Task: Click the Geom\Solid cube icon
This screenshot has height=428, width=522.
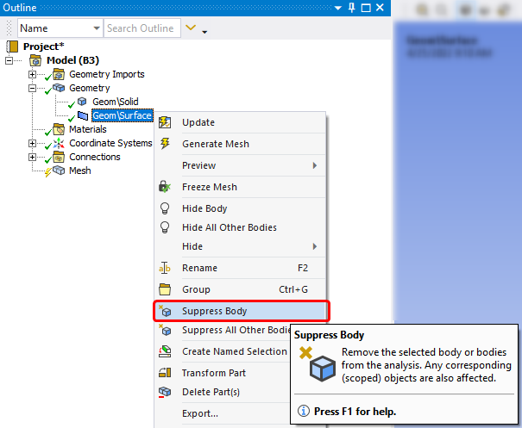Action: [82, 102]
